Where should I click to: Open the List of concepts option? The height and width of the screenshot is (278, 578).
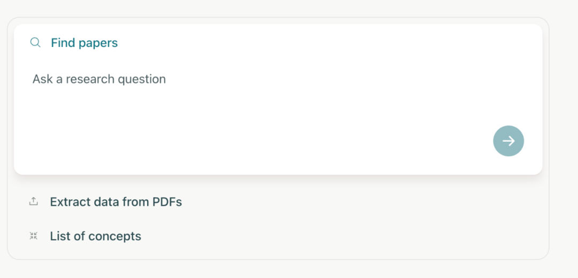85,236
